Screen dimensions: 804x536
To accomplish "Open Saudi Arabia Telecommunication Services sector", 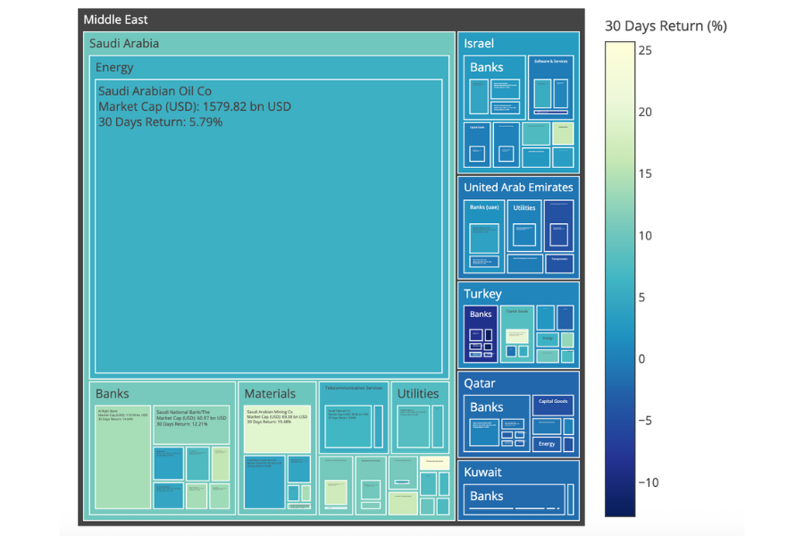I will (x=354, y=389).
